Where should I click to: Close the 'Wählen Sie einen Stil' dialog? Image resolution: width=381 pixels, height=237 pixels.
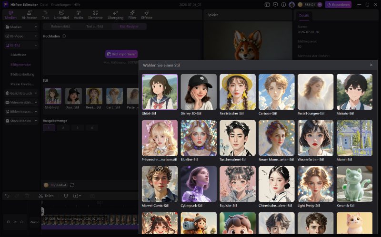tap(371, 65)
